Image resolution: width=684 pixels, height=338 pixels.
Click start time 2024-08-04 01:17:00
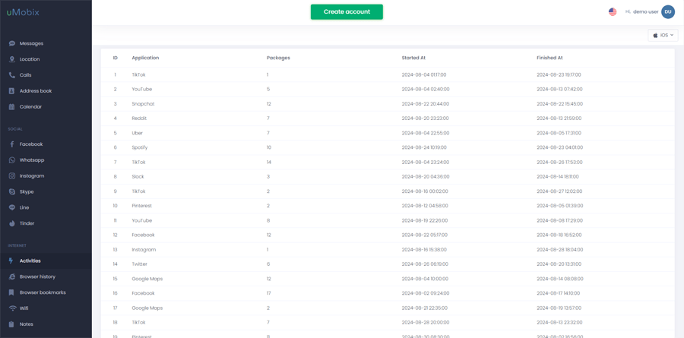click(424, 74)
